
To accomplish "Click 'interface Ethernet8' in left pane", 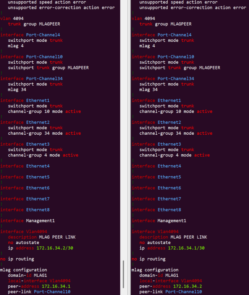I will [x=25, y=209].
